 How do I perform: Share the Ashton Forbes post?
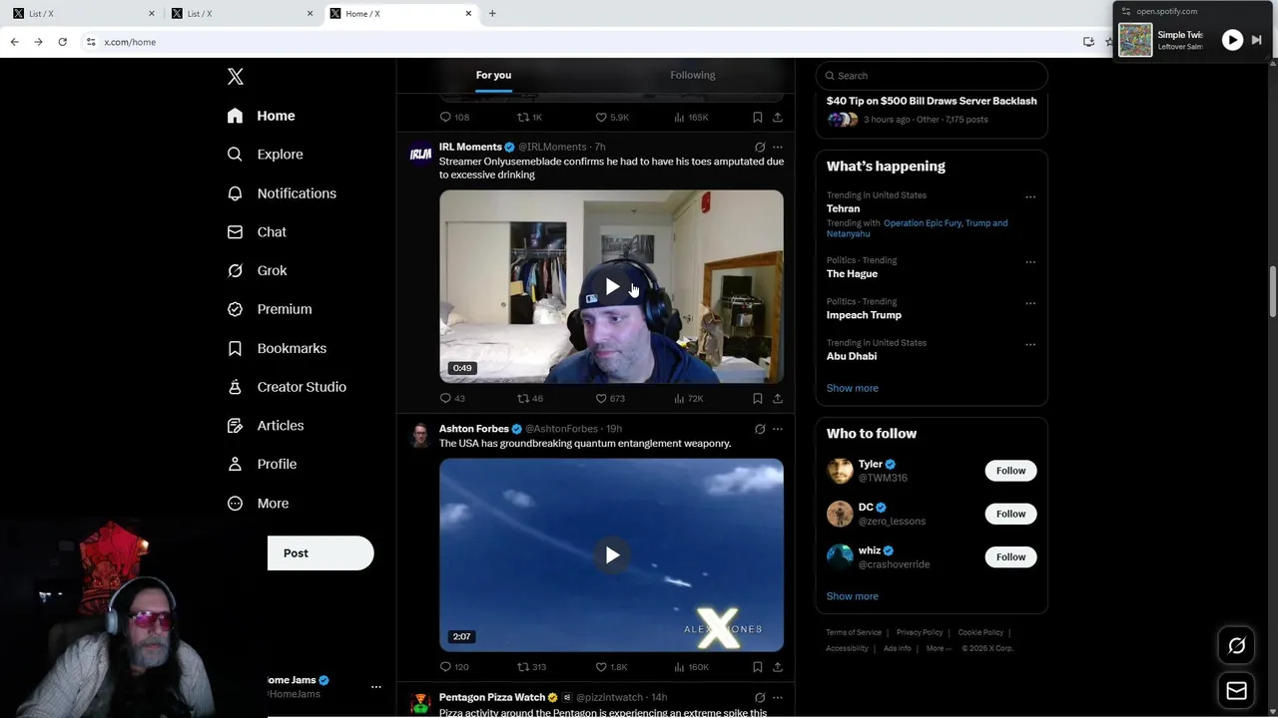(778, 667)
